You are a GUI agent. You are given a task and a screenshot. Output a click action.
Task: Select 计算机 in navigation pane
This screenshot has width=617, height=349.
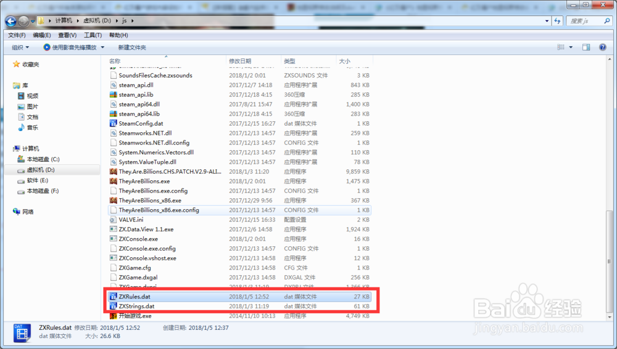click(30, 148)
